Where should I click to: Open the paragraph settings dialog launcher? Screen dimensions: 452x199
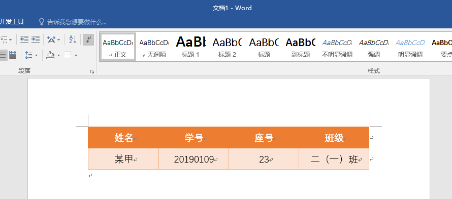92,72
